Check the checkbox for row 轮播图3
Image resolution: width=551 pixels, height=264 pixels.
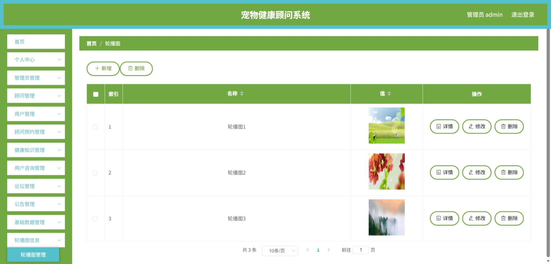(95, 219)
